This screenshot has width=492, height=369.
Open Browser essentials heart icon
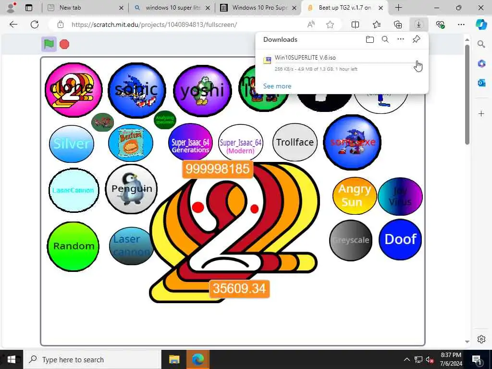tap(440, 25)
